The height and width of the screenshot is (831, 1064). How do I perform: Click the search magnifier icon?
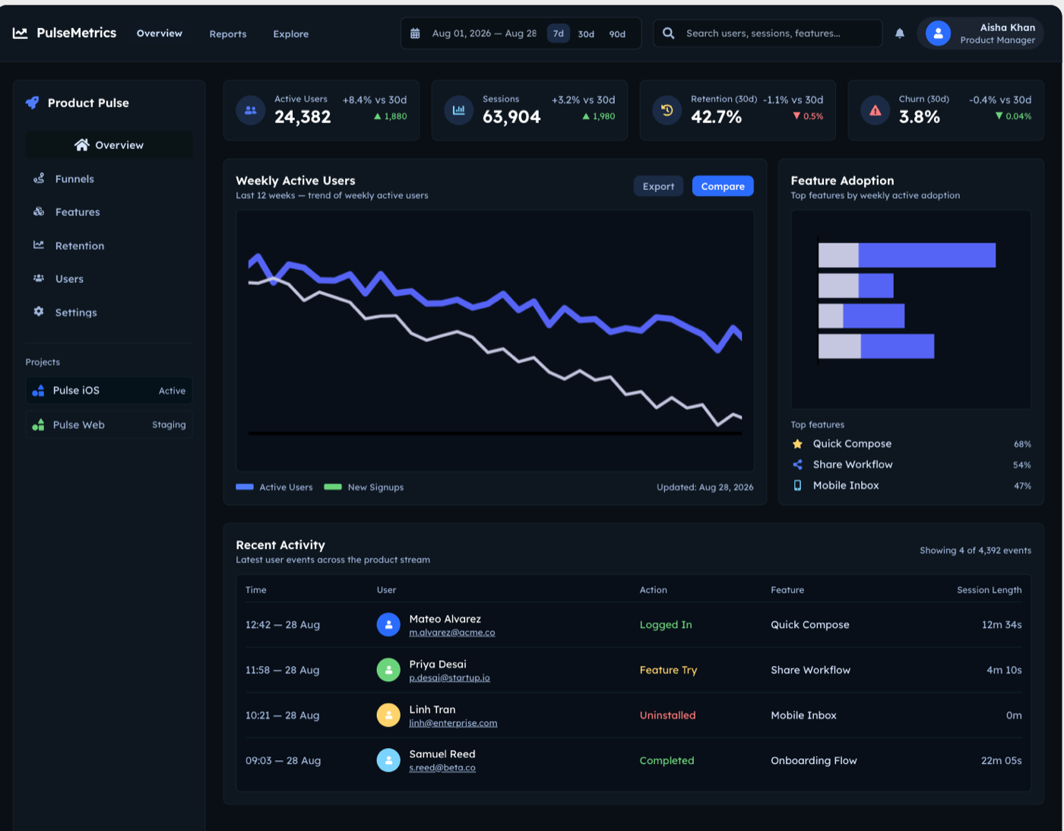pos(669,33)
